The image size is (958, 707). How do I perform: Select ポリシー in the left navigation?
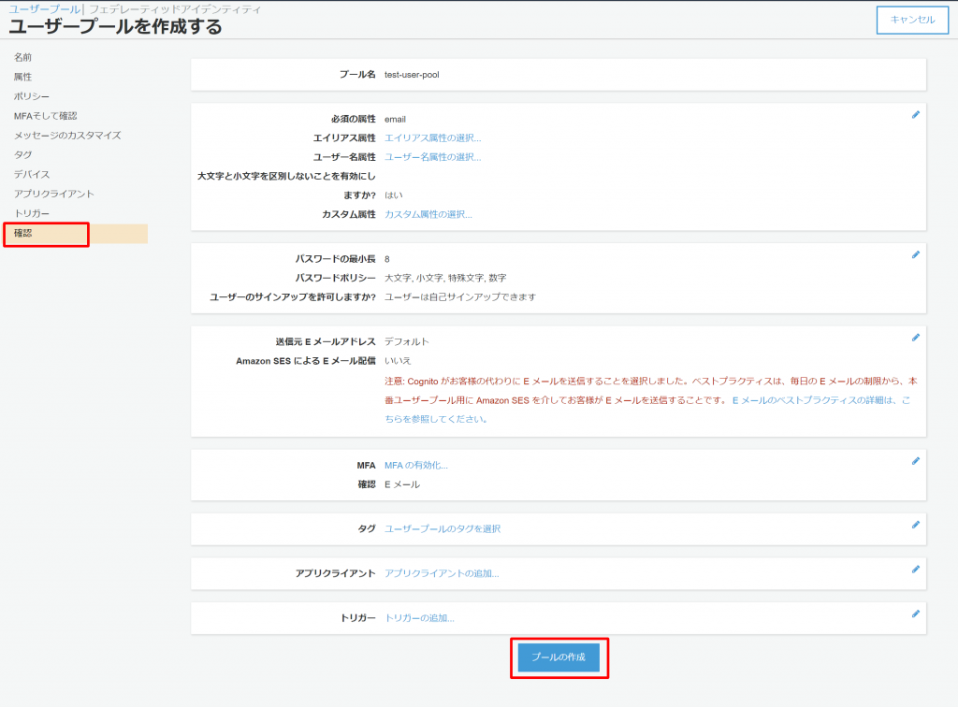click(x=32, y=95)
